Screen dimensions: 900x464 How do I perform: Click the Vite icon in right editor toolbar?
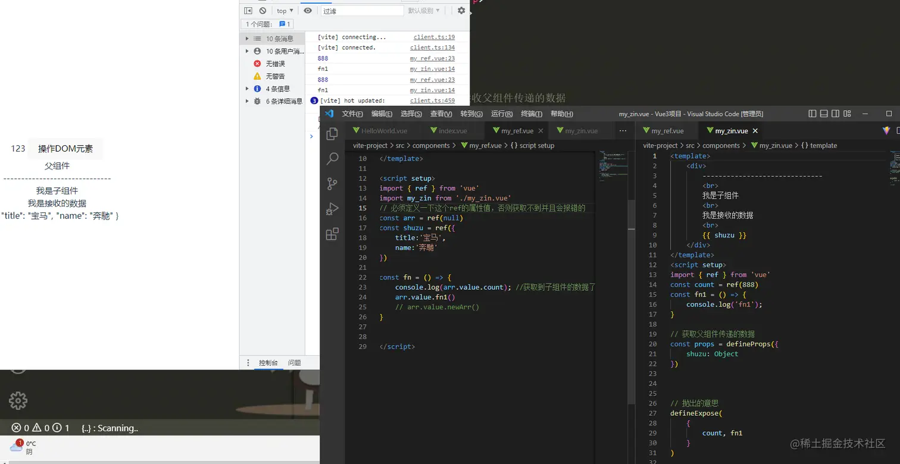[886, 131]
